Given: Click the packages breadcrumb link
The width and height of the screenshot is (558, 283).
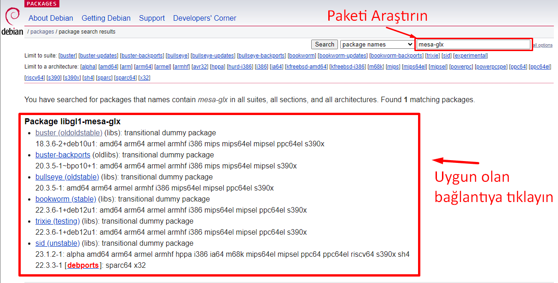Looking at the screenshot, I should [x=42, y=32].
